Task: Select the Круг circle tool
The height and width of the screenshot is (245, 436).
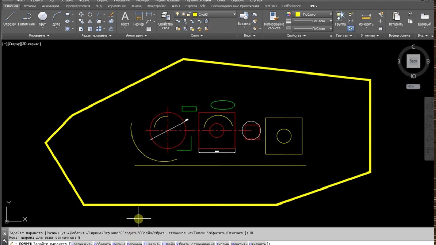Action: pos(42,19)
